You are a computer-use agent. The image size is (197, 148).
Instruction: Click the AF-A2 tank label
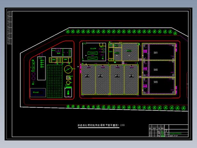(100, 76)
